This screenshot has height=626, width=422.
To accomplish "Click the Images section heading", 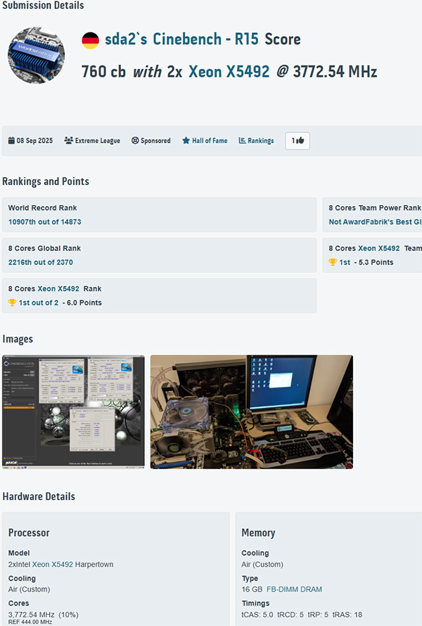I will [18, 339].
